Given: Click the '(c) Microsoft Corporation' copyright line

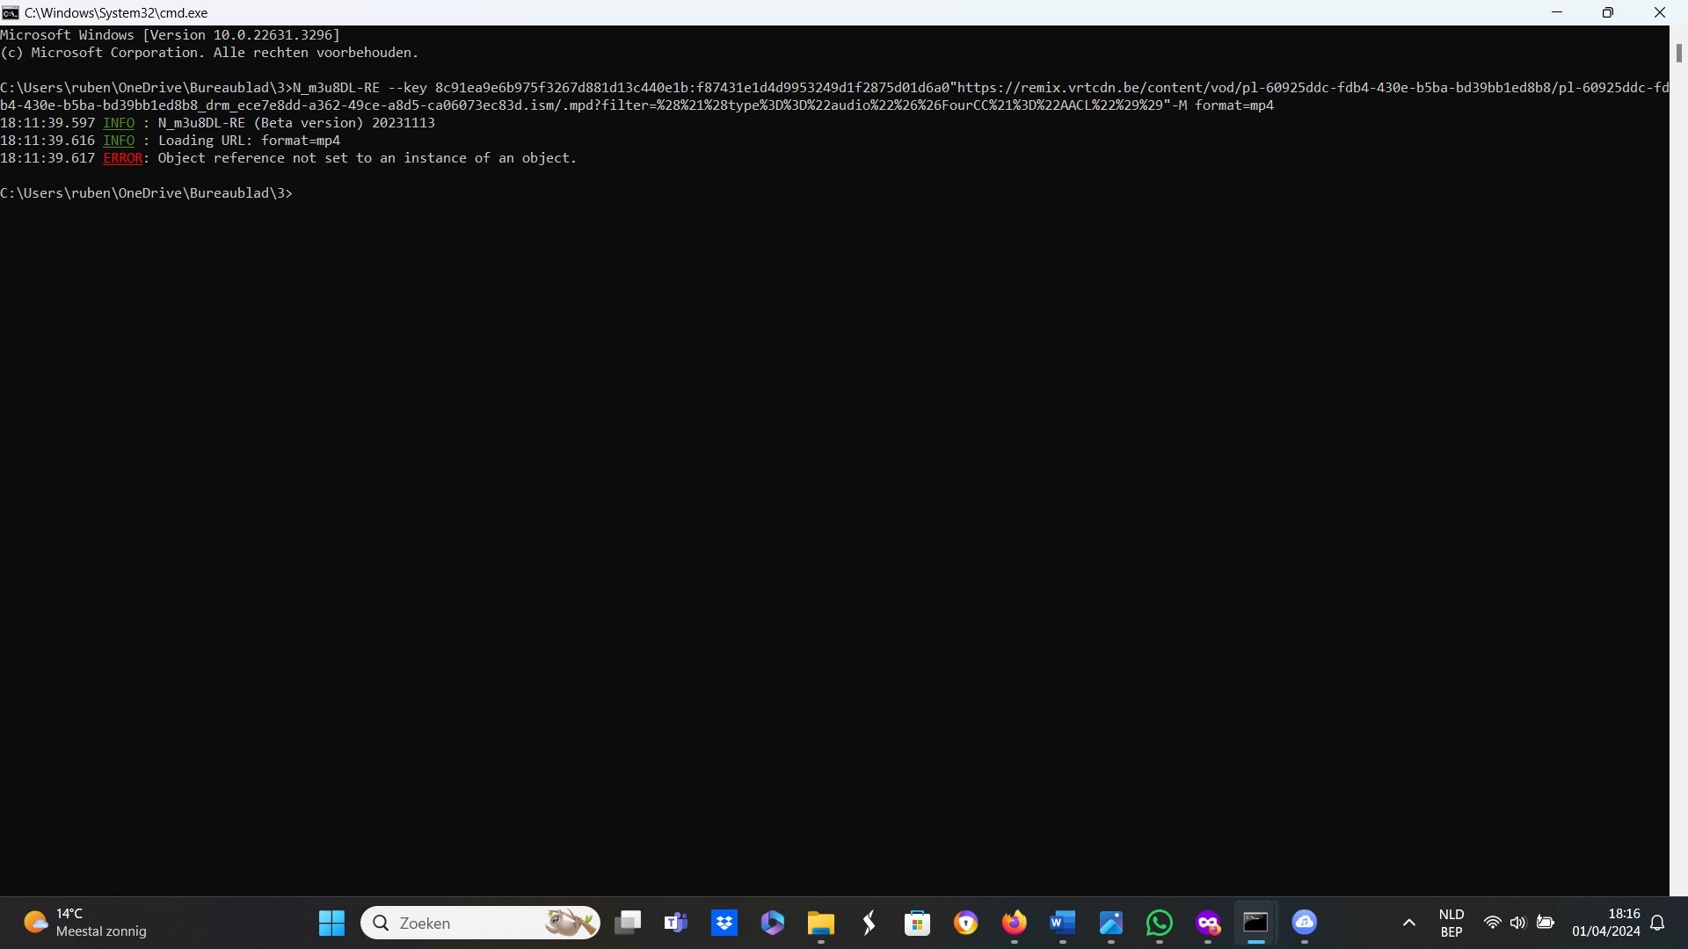Looking at the screenshot, I should pos(209,53).
